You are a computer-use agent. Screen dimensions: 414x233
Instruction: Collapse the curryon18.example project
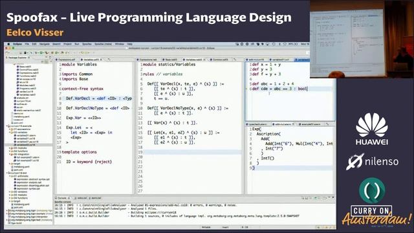(x=7, y=126)
